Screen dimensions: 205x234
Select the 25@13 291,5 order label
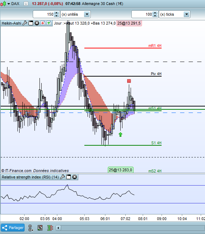coord(129,23)
